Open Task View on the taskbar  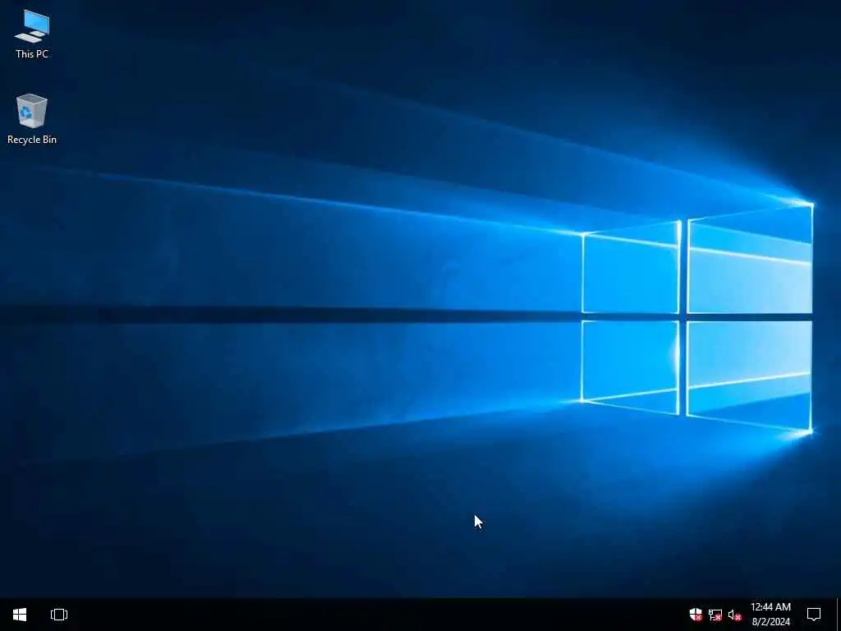(x=59, y=615)
